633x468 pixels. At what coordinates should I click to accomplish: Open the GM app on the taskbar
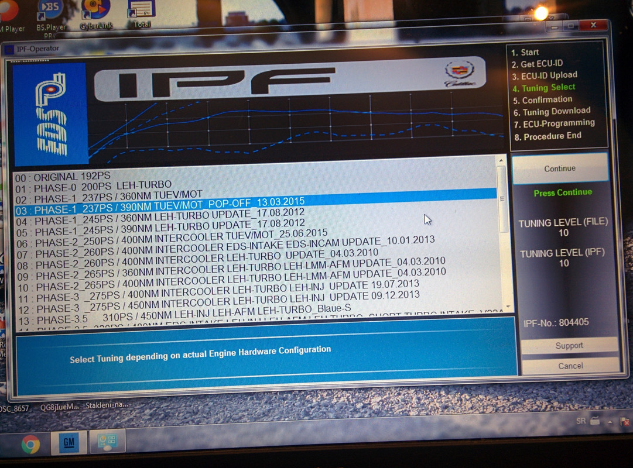coord(69,443)
